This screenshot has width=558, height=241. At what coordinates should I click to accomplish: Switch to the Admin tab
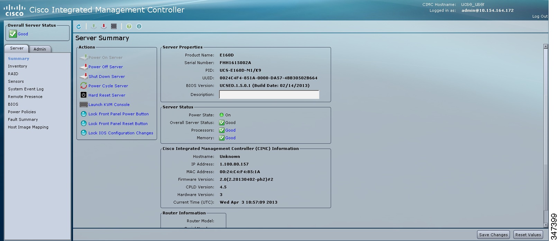(40, 49)
